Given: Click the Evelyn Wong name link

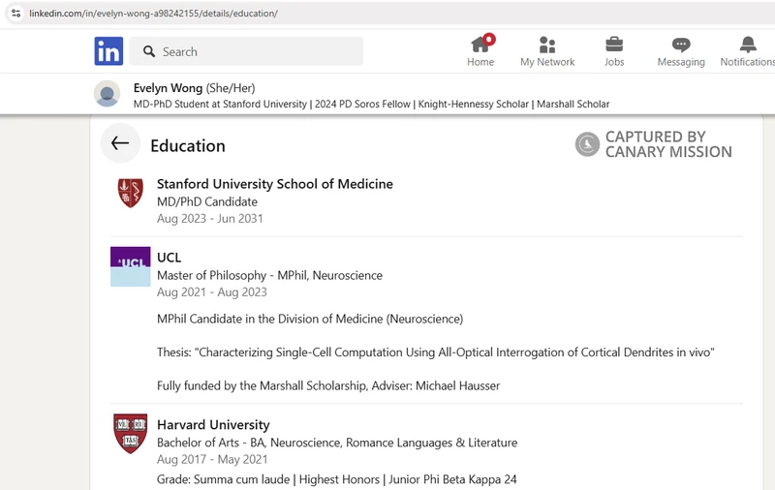Looking at the screenshot, I should click(168, 88).
